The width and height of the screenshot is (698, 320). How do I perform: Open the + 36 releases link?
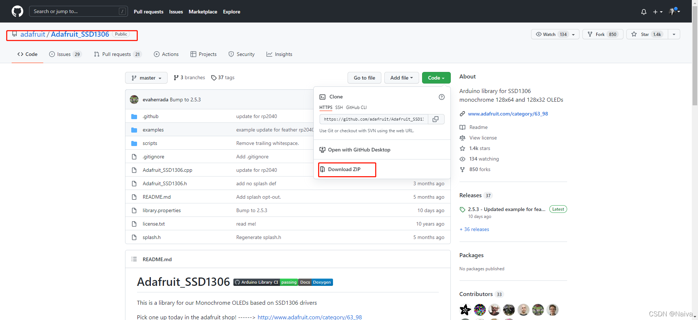pos(474,229)
